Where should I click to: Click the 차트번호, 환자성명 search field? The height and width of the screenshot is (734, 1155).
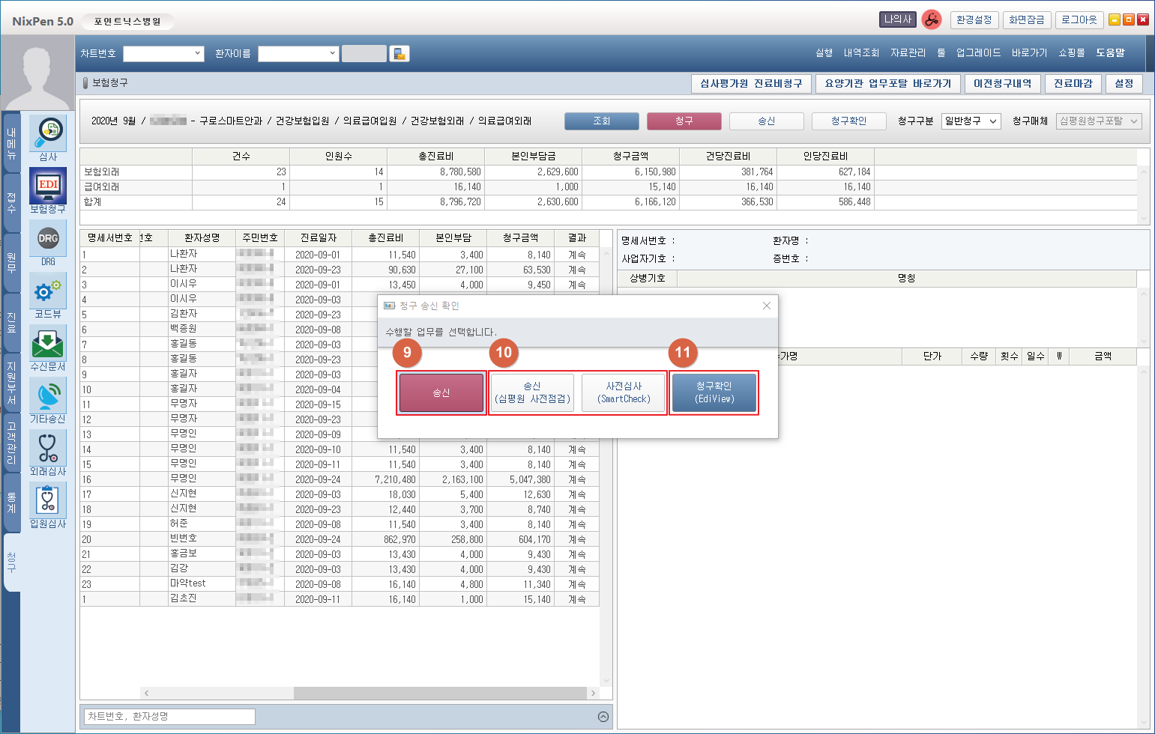click(x=169, y=717)
